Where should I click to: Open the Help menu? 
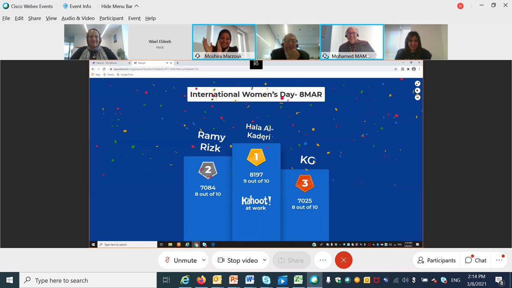click(150, 18)
